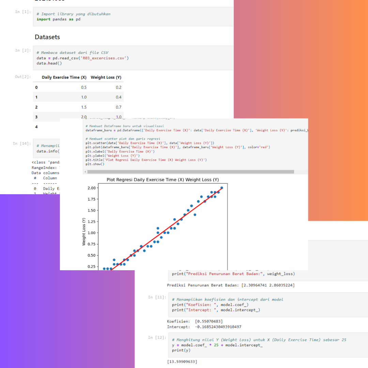Click the plot title Plot Regresi Daily Exercise Time
Viewport: 368px width, 368px height.
click(163, 180)
